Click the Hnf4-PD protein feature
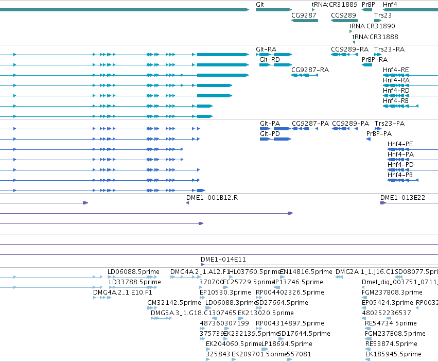Image resolution: width=438 pixels, height=362 pixels. point(413,170)
